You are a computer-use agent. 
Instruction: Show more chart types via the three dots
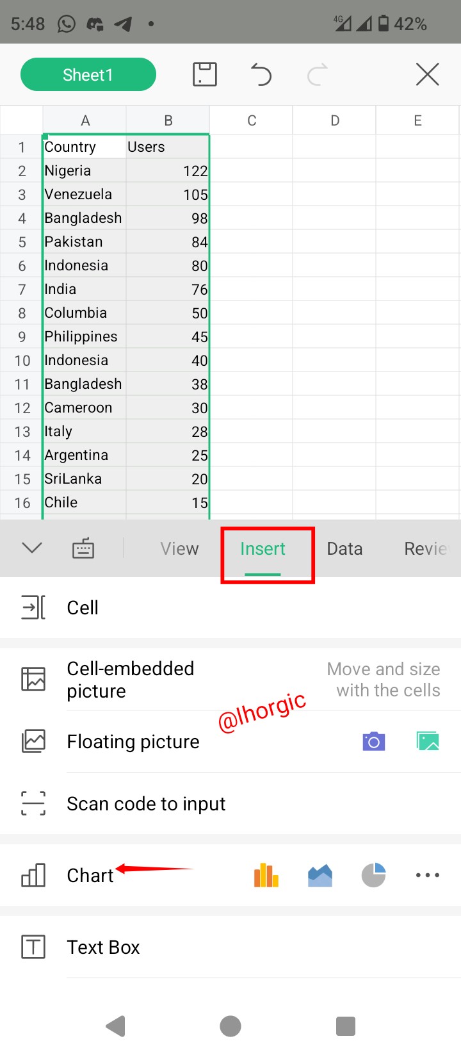[427, 875]
